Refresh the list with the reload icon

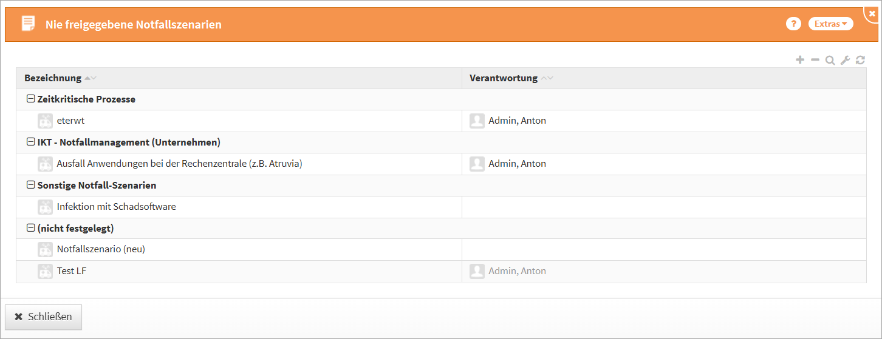pyautogui.click(x=860, y=60)
